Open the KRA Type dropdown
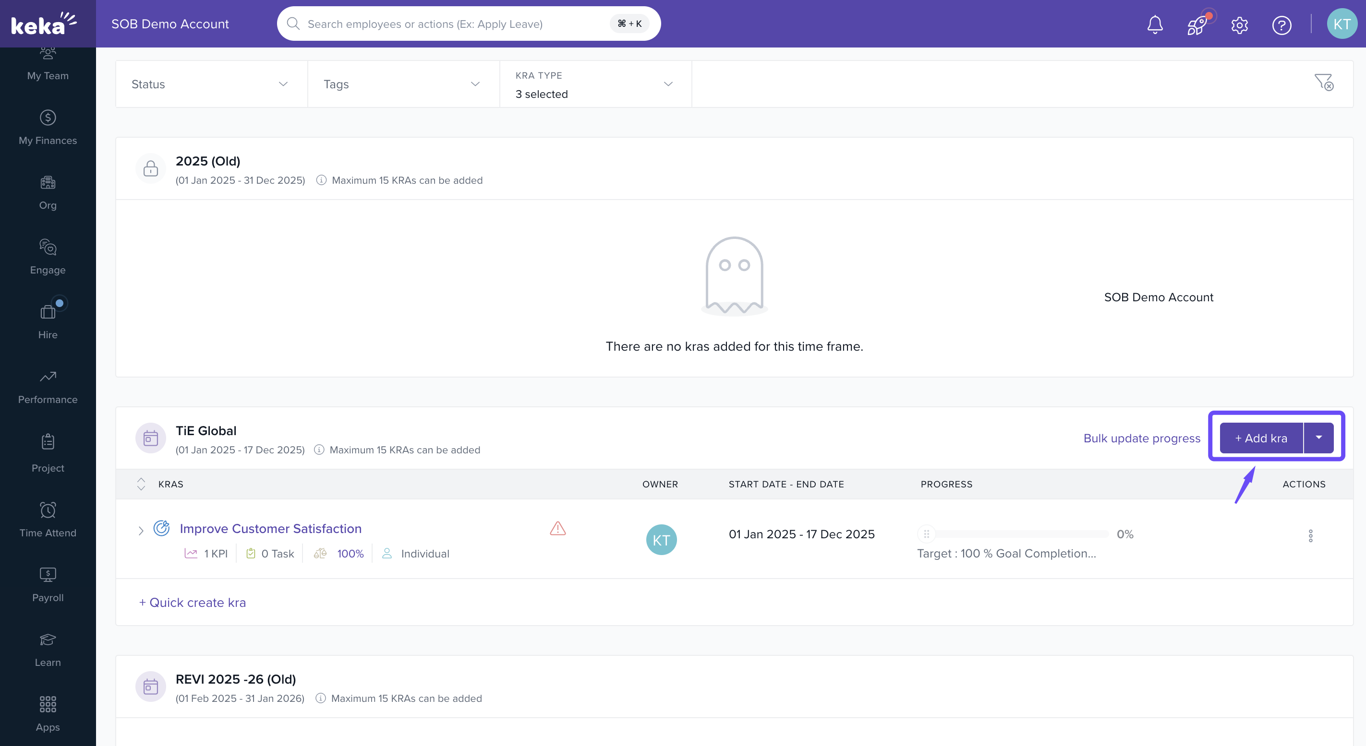This screenshot has width=1366, height=746. 595,85
